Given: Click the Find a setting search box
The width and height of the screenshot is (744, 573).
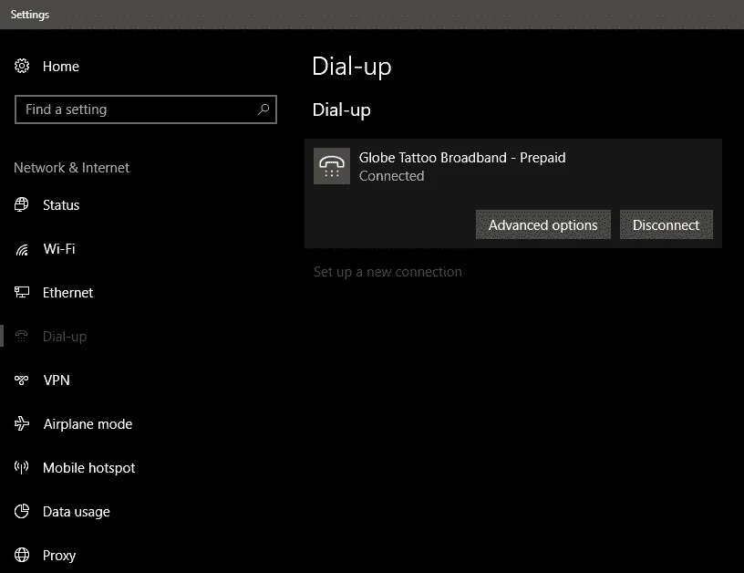Looking at the screenshot, I should click(146, 109).
